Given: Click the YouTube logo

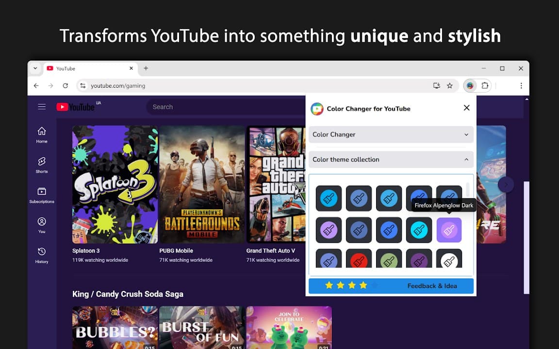Looking at the screenshot, I should [x=75, y=107].
